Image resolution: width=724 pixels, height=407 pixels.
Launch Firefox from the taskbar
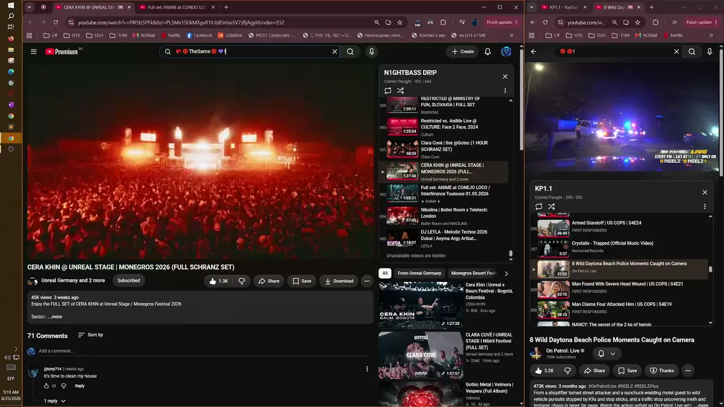(11, 38)
